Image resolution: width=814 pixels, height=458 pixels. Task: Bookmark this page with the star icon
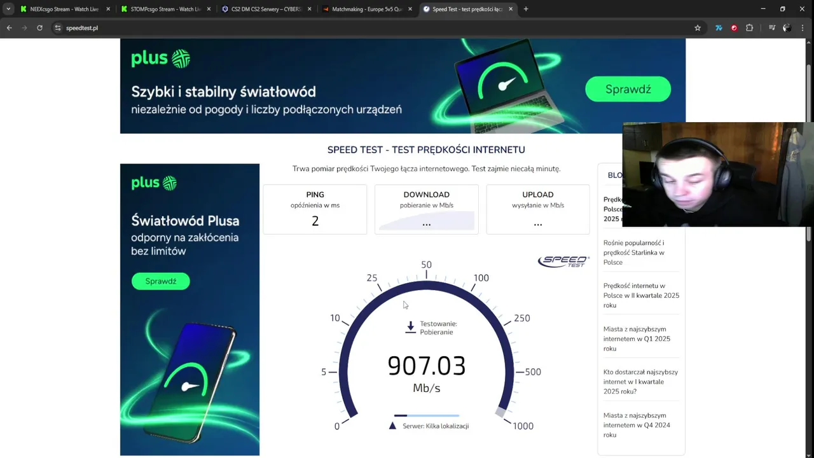click(x=698, y=28)
